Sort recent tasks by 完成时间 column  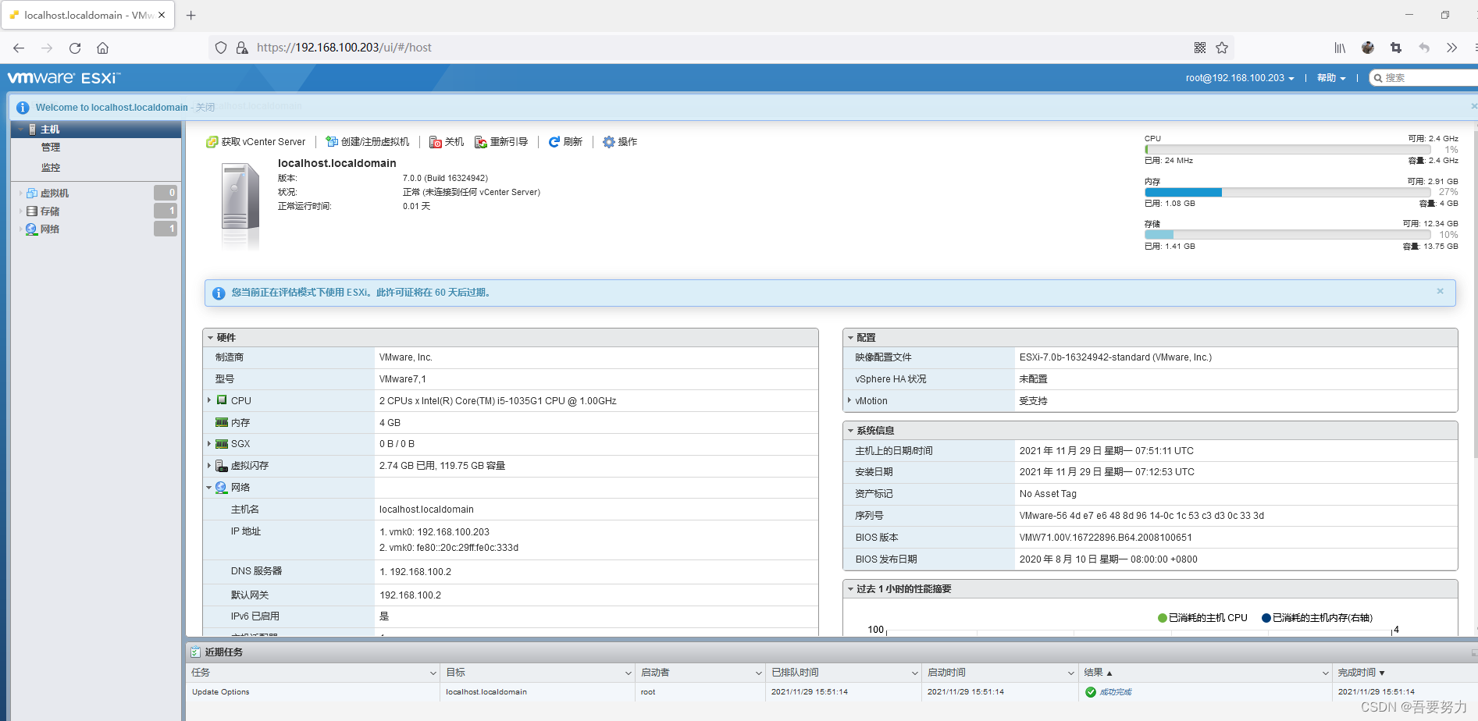[x=1405, y=673]
